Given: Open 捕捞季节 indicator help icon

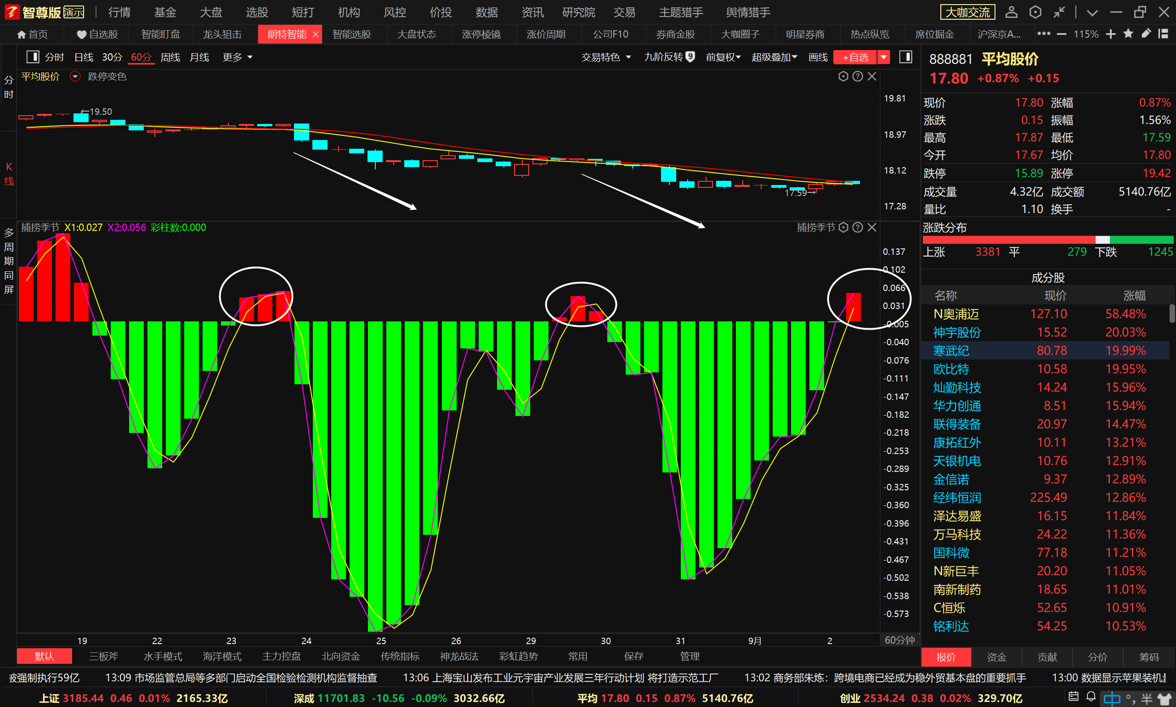Looking at the screenshot, I should coord(858,227).
